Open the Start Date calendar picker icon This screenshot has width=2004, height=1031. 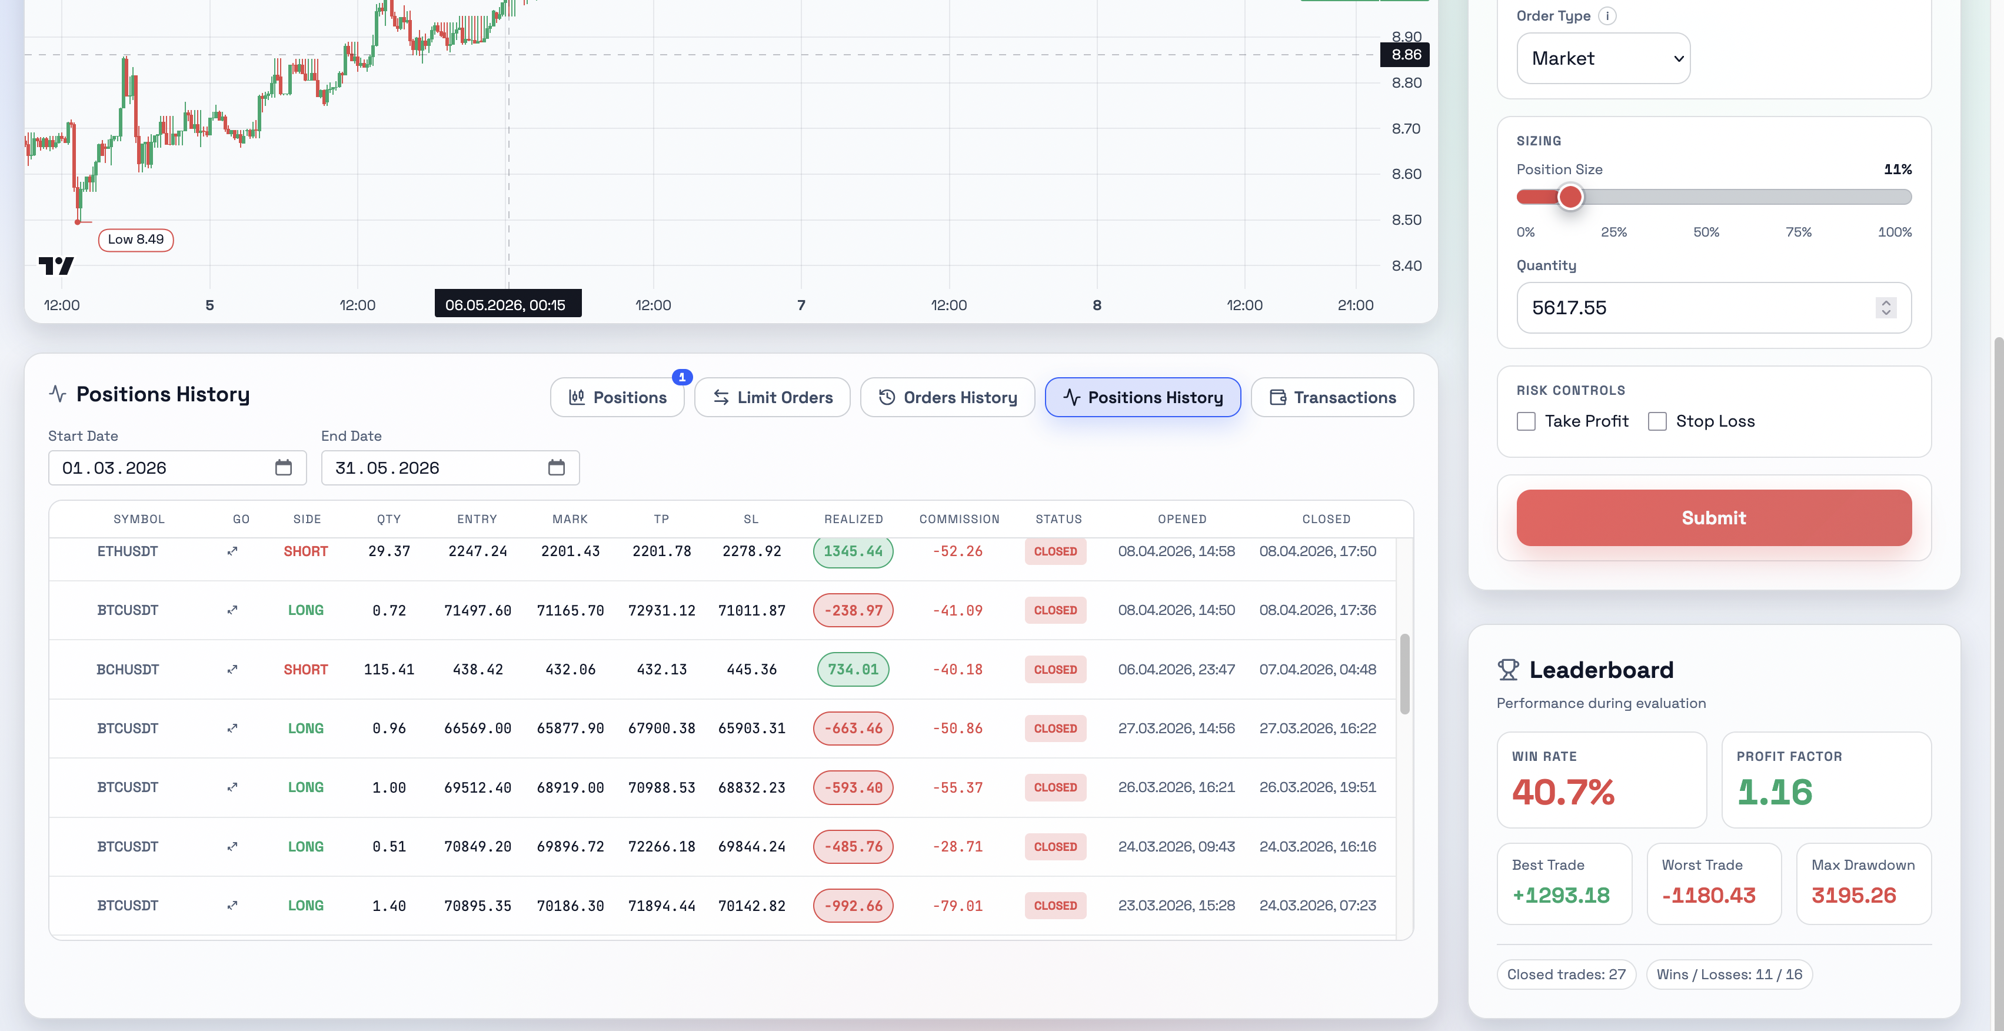(283, 468)
